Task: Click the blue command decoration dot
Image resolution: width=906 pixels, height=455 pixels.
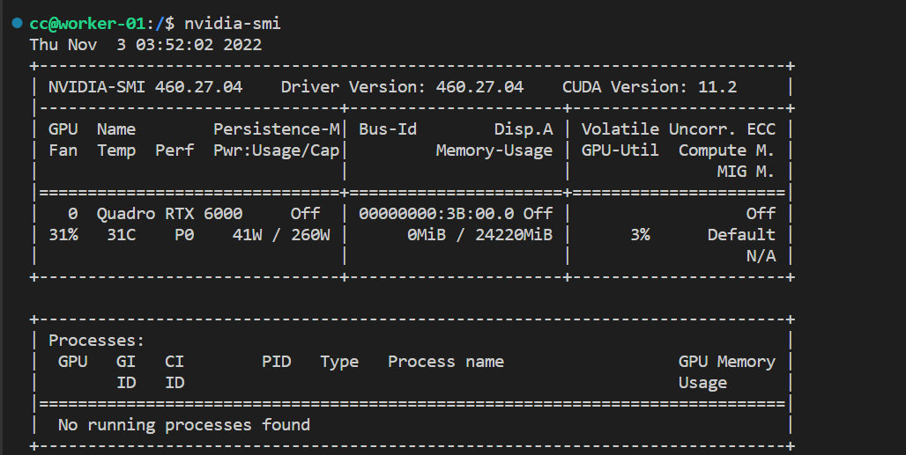Action: pos(18,23)
